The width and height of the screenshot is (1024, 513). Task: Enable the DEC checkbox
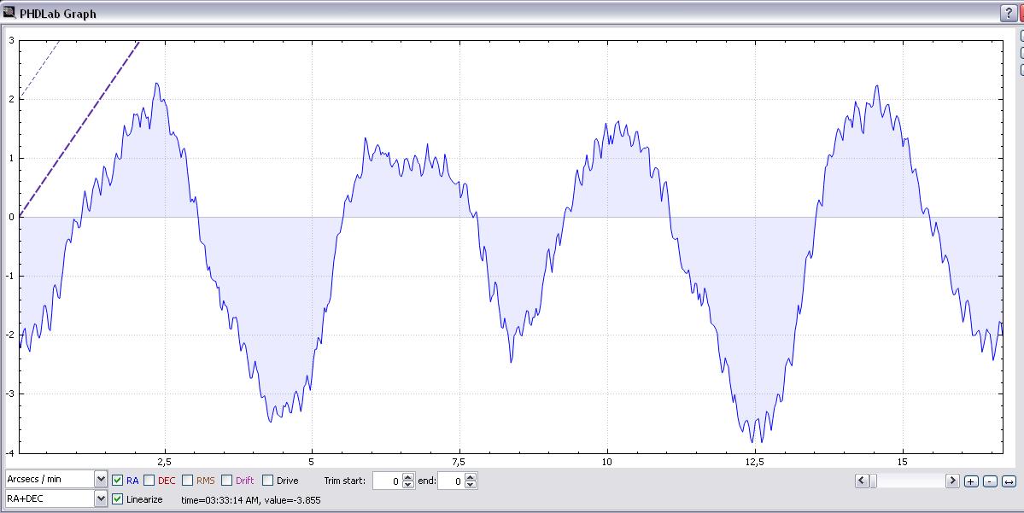pyautogui.click(x=149, y=481)
